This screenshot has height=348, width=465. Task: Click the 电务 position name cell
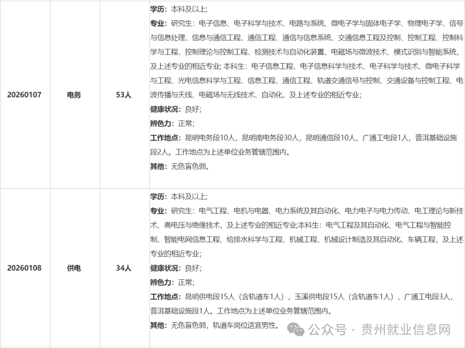tap(74, 95)
